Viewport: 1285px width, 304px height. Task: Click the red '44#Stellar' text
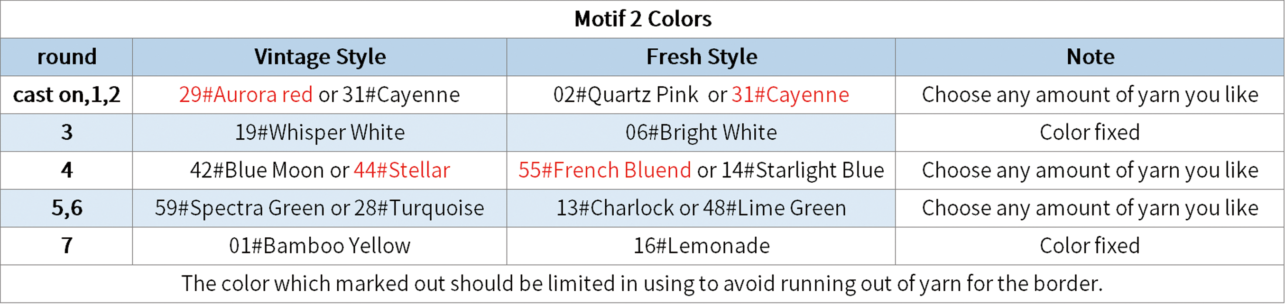tap(402, 170)
